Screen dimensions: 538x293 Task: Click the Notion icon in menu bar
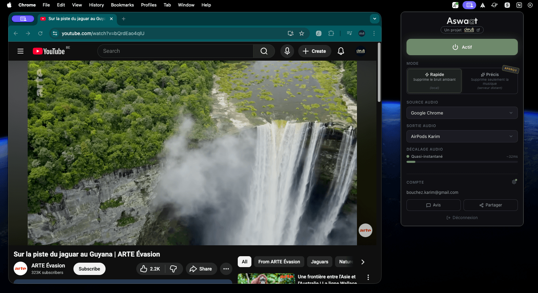519,5
